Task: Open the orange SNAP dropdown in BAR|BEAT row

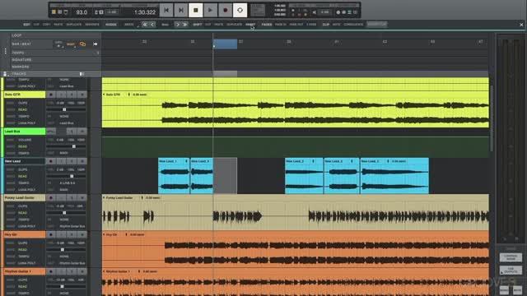Action: (71, 44)
